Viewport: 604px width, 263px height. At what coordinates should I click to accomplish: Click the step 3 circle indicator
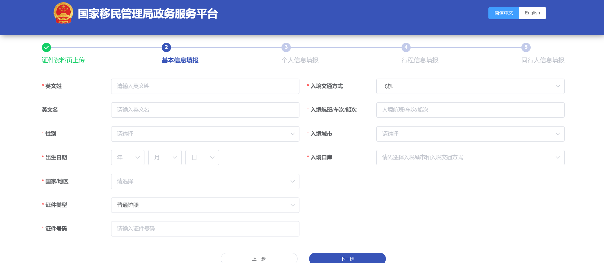pyautogui.click(x=286, y=47)
